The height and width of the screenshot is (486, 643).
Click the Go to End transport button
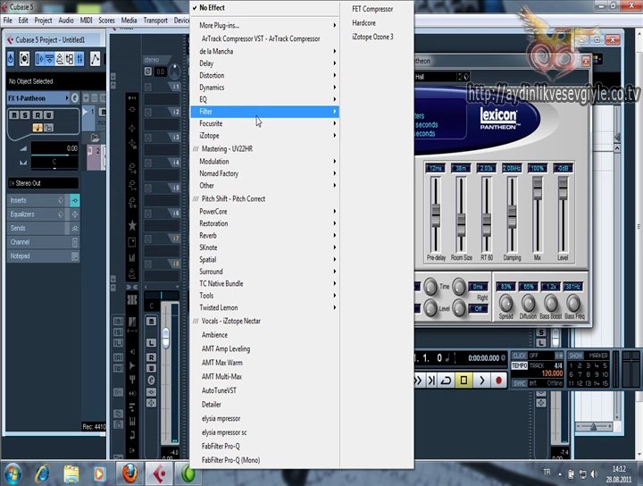click(431, 381)
